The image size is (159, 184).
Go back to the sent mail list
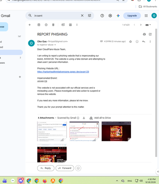point(30,25)
